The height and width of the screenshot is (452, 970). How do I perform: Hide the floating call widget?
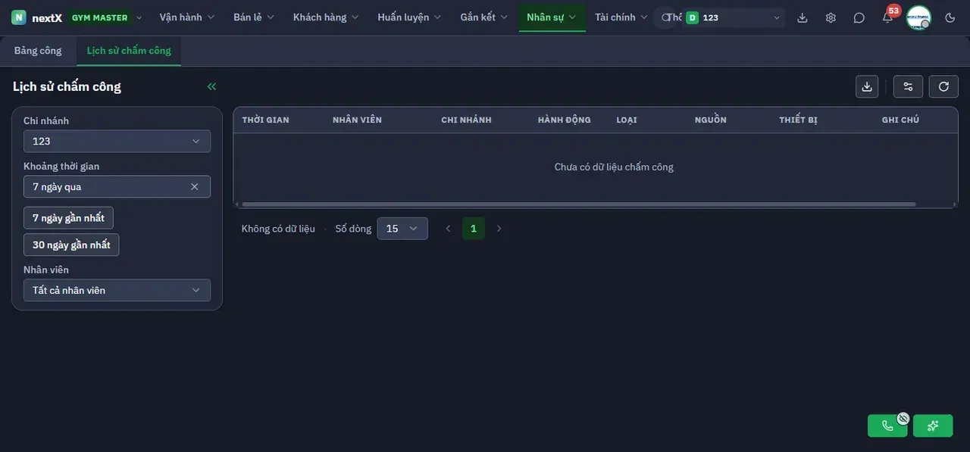pos(903,418)
